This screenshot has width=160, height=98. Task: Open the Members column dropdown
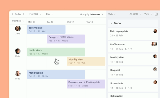coord(18,21)
